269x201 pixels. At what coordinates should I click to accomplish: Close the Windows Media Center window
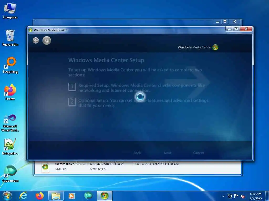point(246,29)
